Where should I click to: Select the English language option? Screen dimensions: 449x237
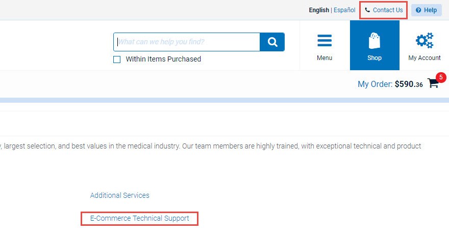[x=319, y=10]
